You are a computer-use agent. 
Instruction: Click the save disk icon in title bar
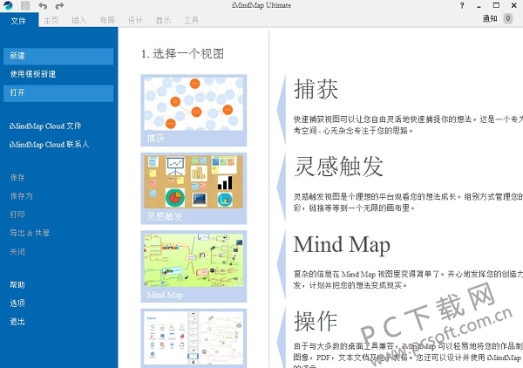[x=25, y=6]
